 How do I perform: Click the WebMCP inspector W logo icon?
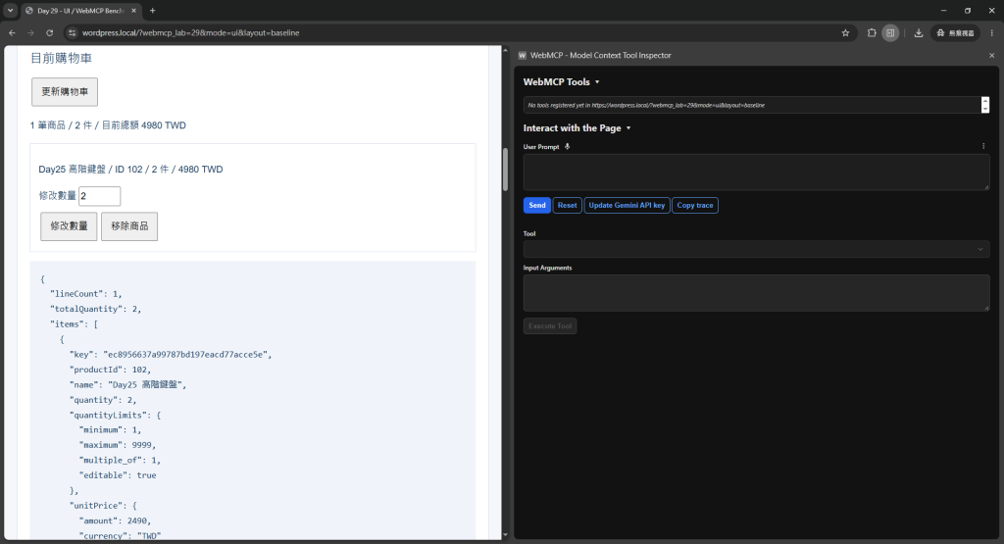pyautogui.click(x=522, y=56)
